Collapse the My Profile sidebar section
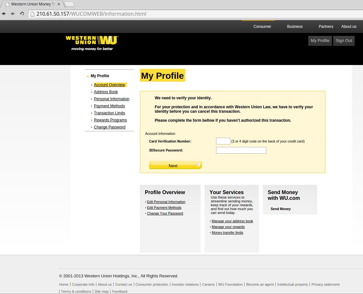The width and height of the screenshot is (363, 294). (x=88, y=77)
